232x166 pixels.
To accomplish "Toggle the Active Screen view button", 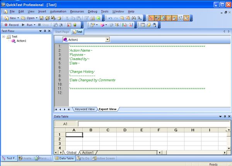I will (175, 18).
